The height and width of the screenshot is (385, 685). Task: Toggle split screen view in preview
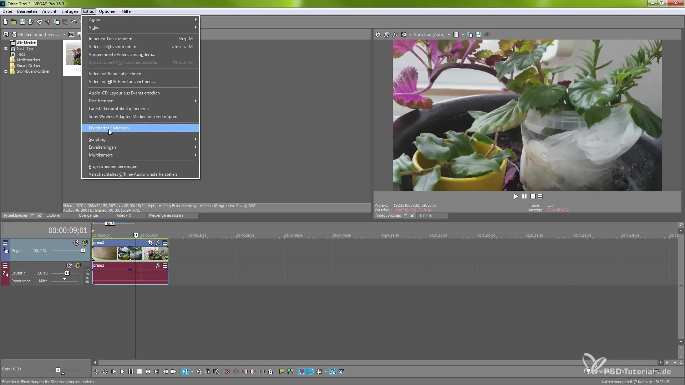pos(404,35)
